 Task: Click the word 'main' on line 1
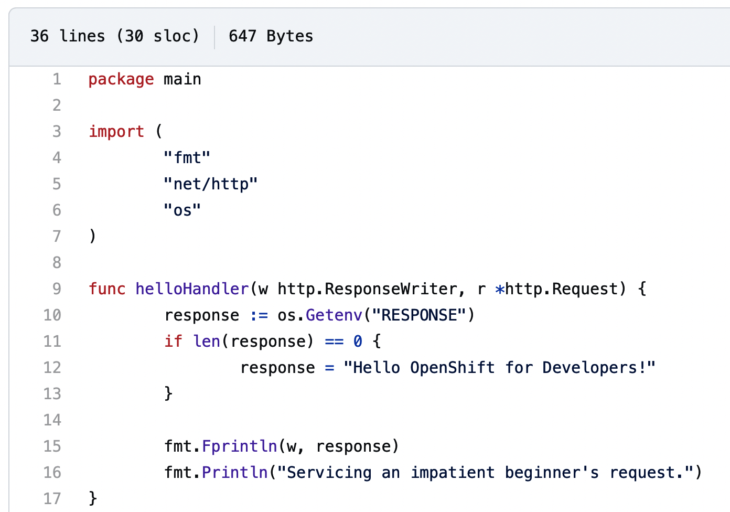[182, 79]
